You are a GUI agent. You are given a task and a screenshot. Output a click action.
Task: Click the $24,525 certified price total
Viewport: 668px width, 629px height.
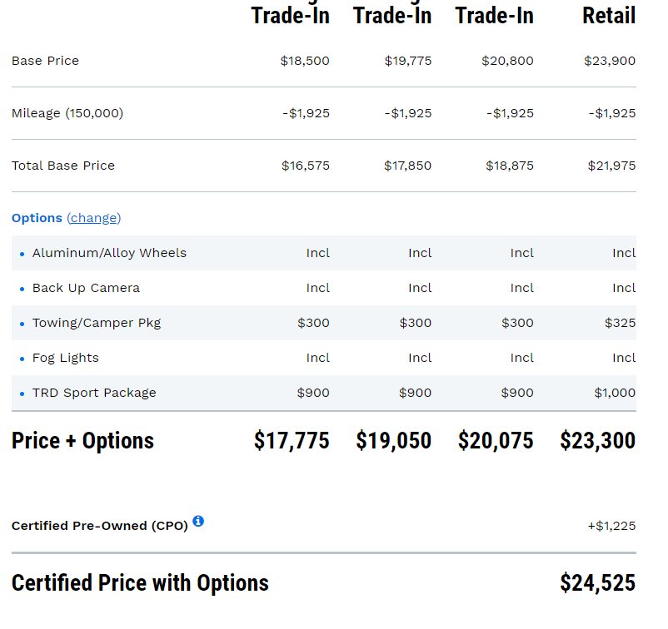tap(597, 583)
